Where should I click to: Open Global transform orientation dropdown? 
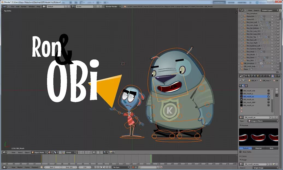(69, 152)
